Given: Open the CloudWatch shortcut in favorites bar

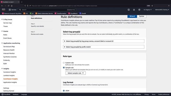Looking at the screenshot, I should tap(73, 14).
